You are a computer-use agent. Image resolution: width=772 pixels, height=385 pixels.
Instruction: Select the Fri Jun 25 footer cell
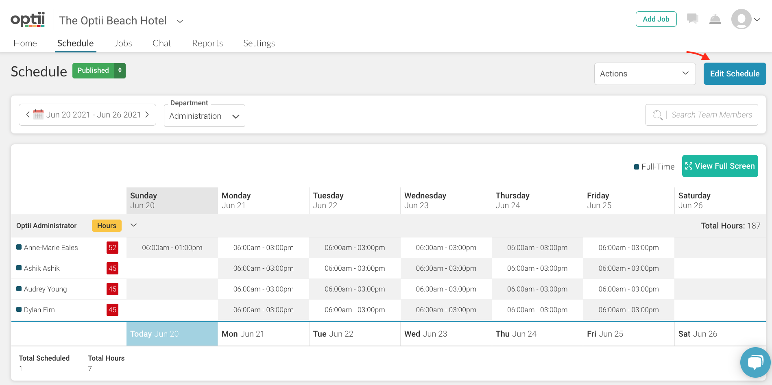point(629,334)
